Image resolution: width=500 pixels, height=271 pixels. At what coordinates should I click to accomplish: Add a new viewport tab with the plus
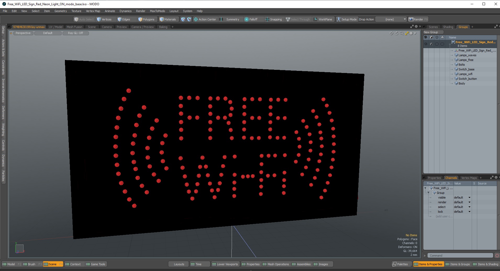[173, 27]
